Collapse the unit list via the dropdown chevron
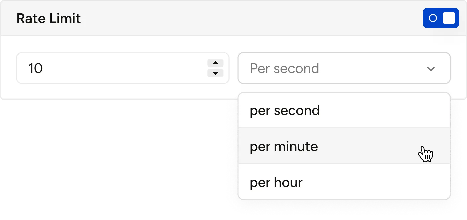This screenshot has width=467, height=220. click(431, 69)
